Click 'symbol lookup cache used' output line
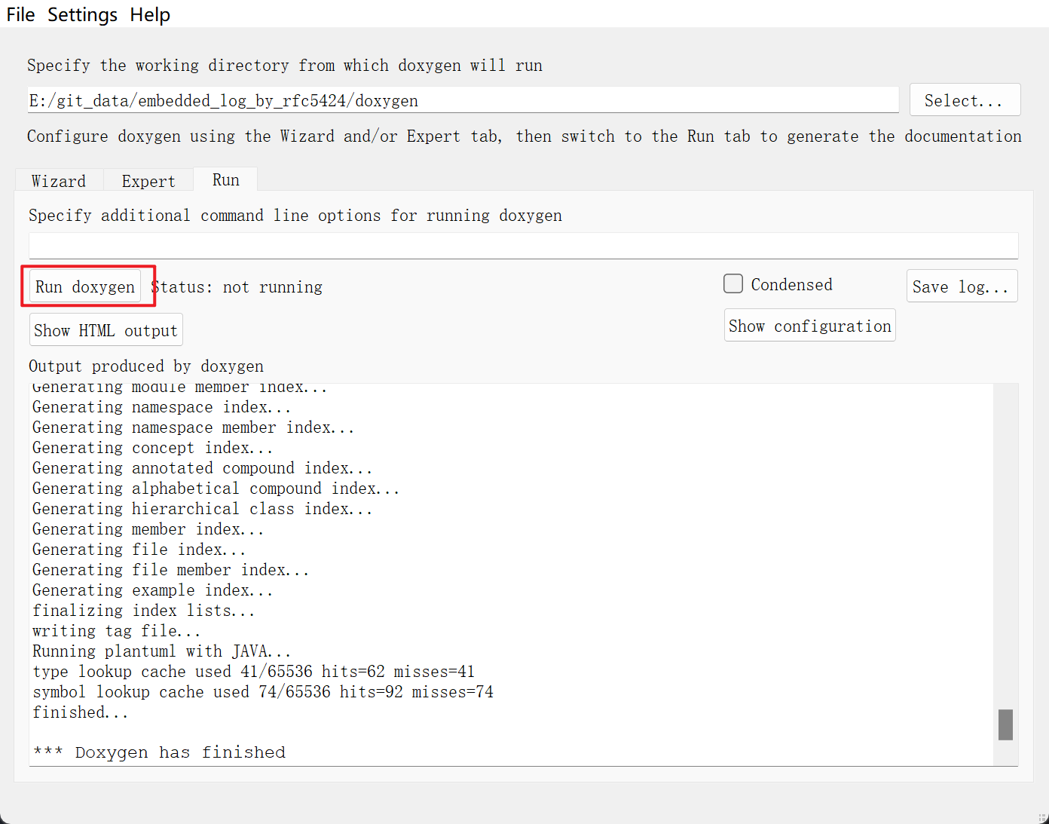 (x=263, y=692)
